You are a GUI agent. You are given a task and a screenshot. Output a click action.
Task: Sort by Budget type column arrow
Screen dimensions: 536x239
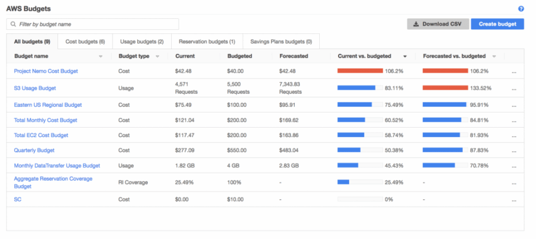[x=157, y=56]
